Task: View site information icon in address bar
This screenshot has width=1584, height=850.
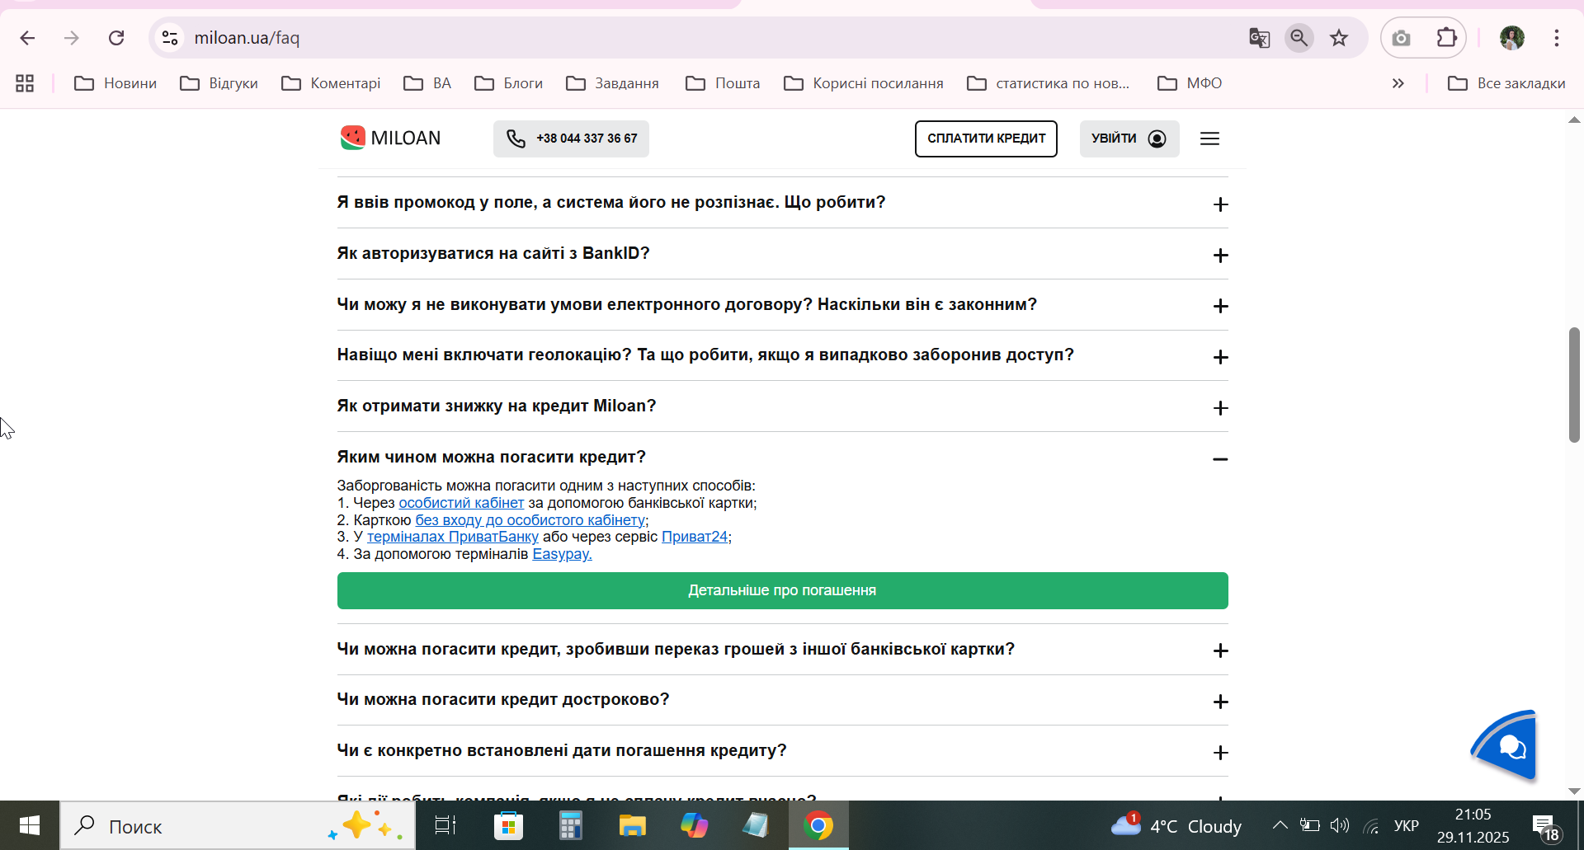Action: [170, 38]
